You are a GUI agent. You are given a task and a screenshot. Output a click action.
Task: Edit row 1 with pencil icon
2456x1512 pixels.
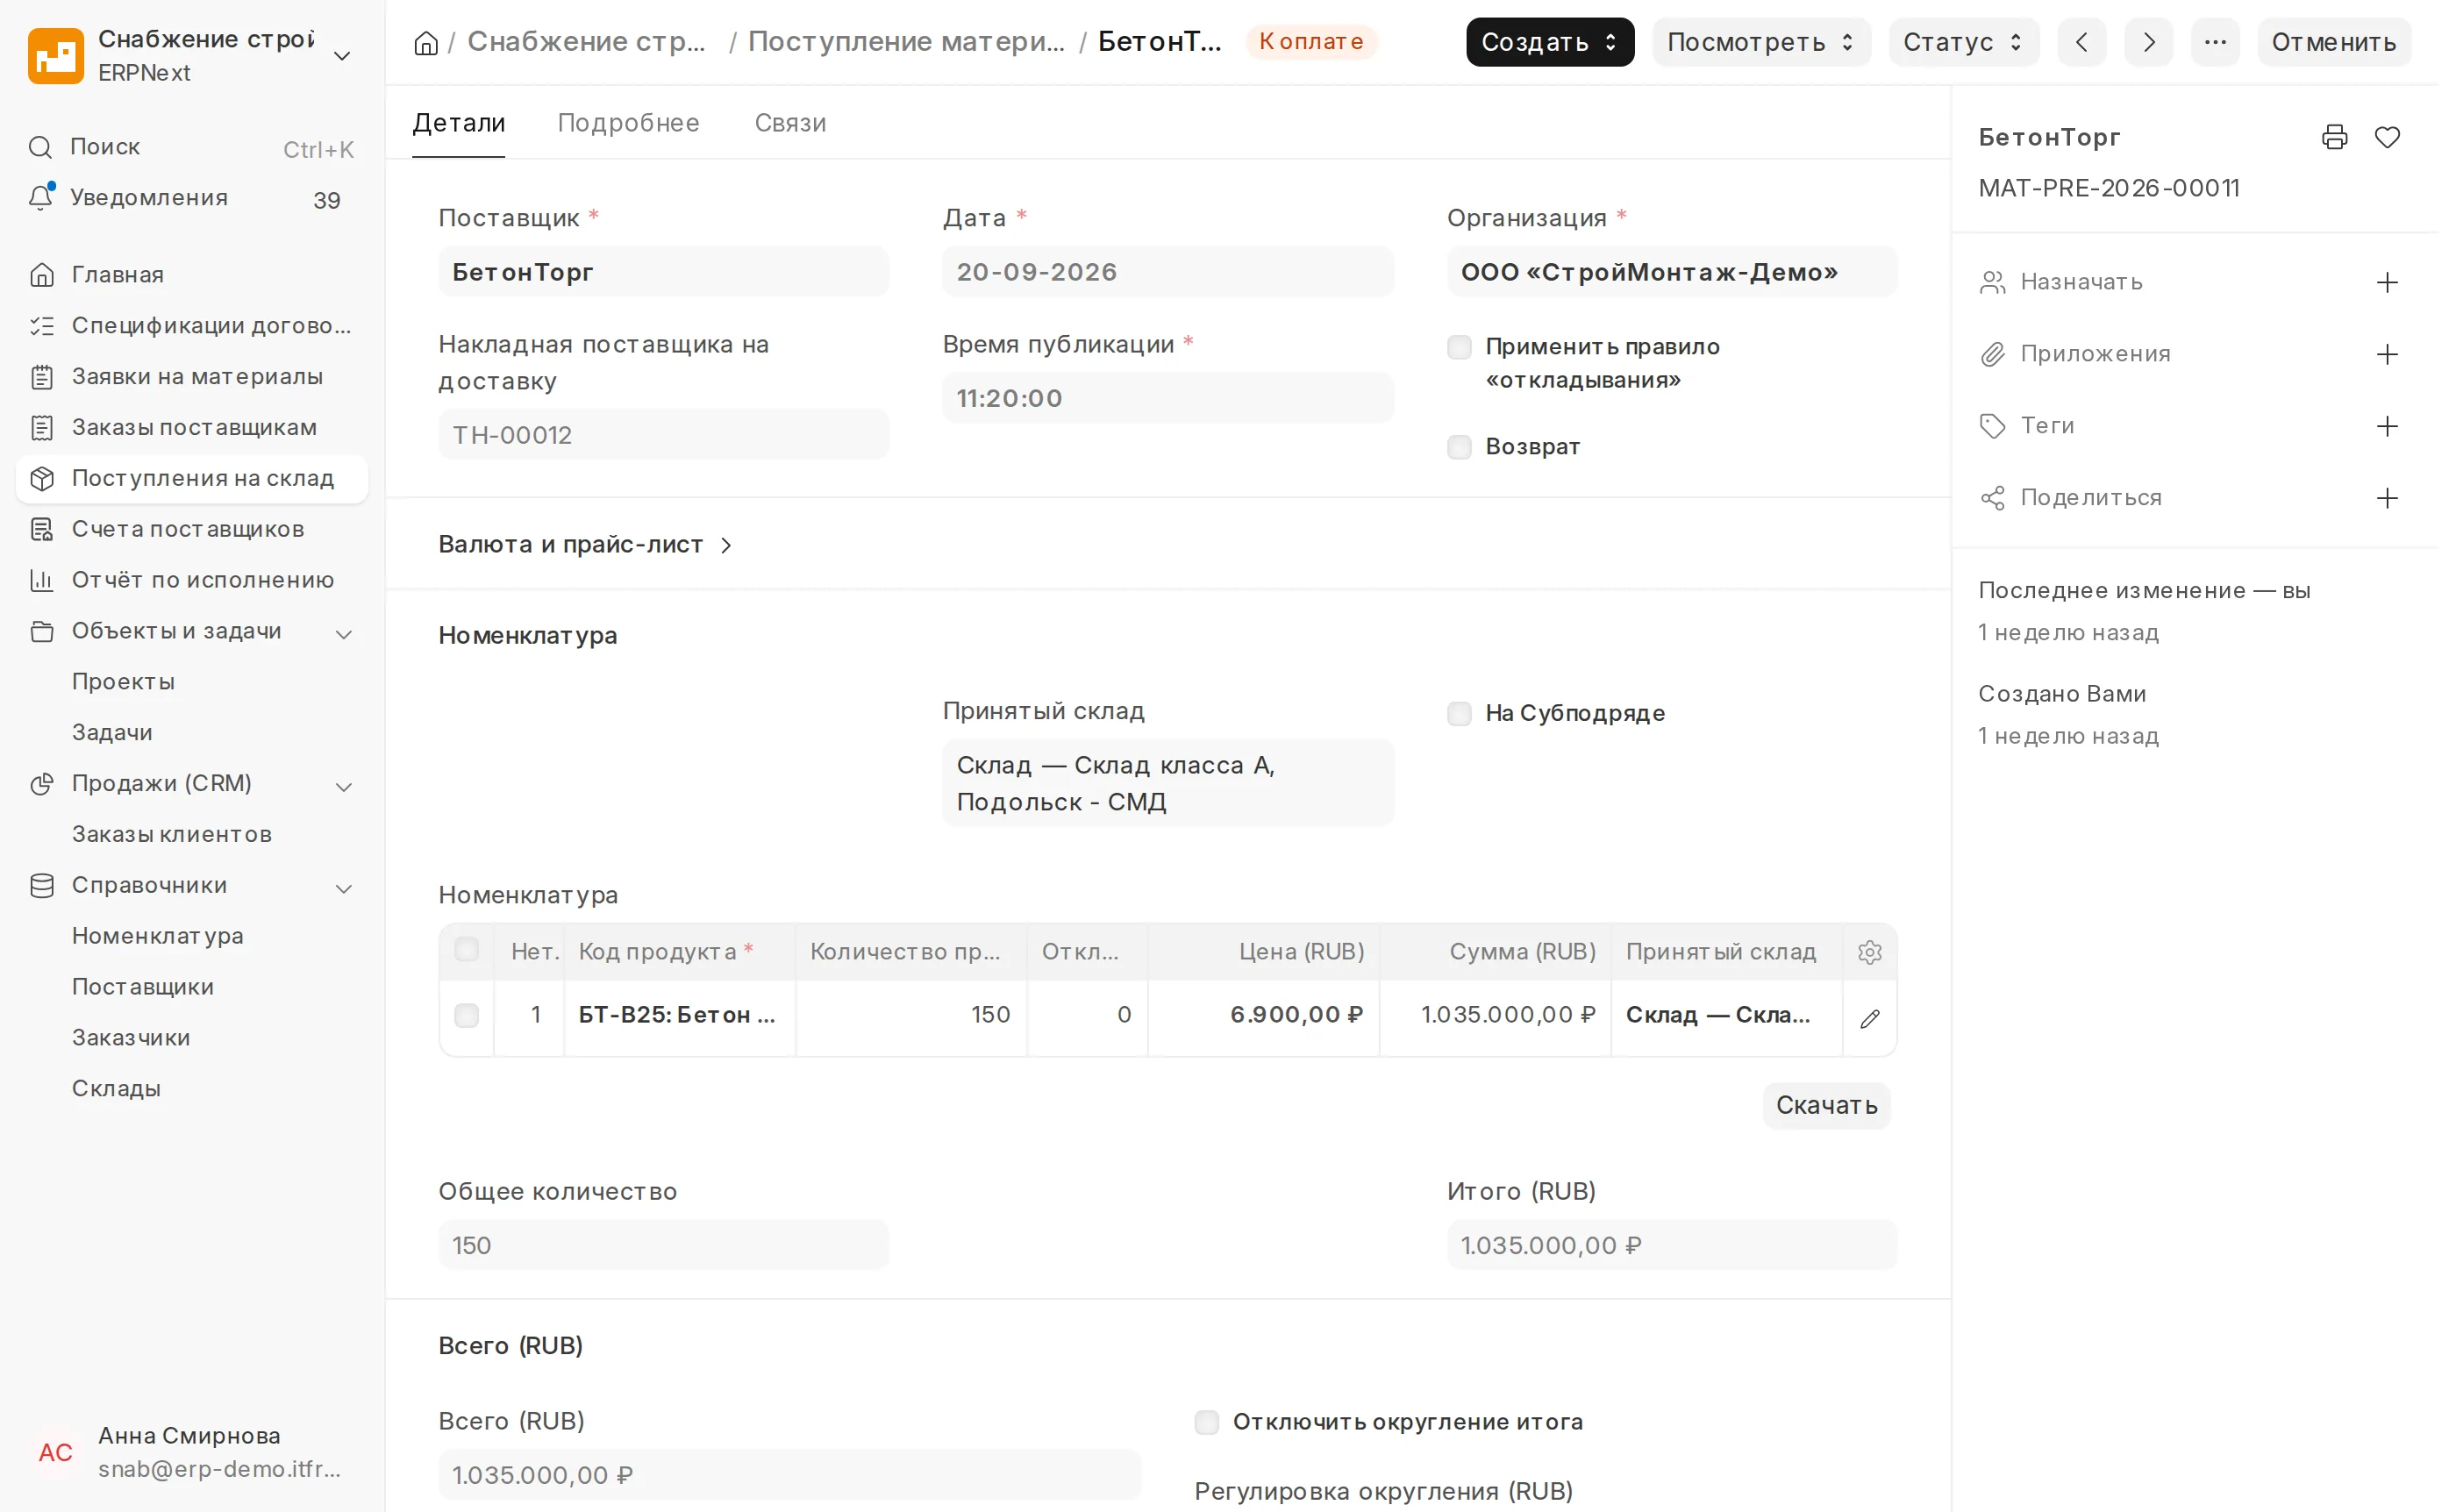[1870, 1019]
